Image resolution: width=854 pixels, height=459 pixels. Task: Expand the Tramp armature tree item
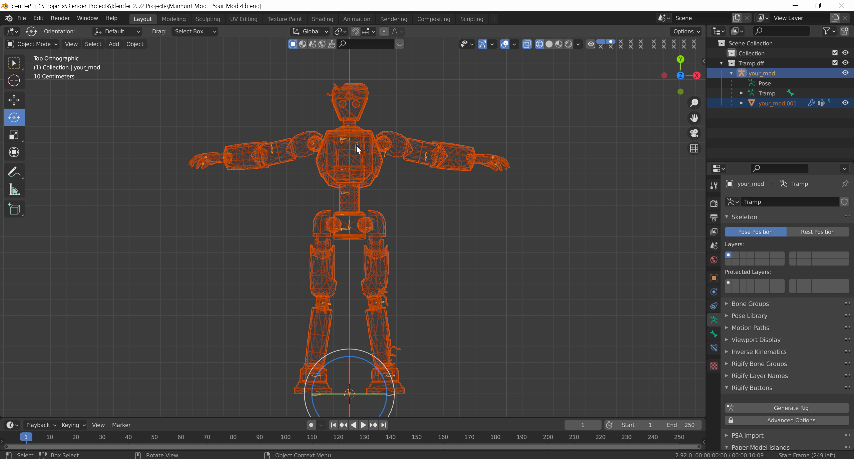coord(742,93)
